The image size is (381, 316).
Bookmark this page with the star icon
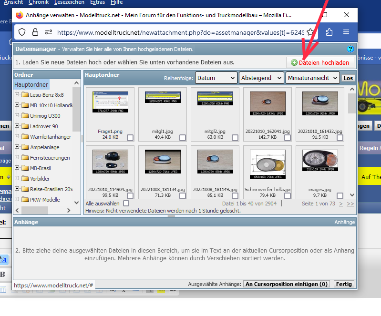(310, 32)
